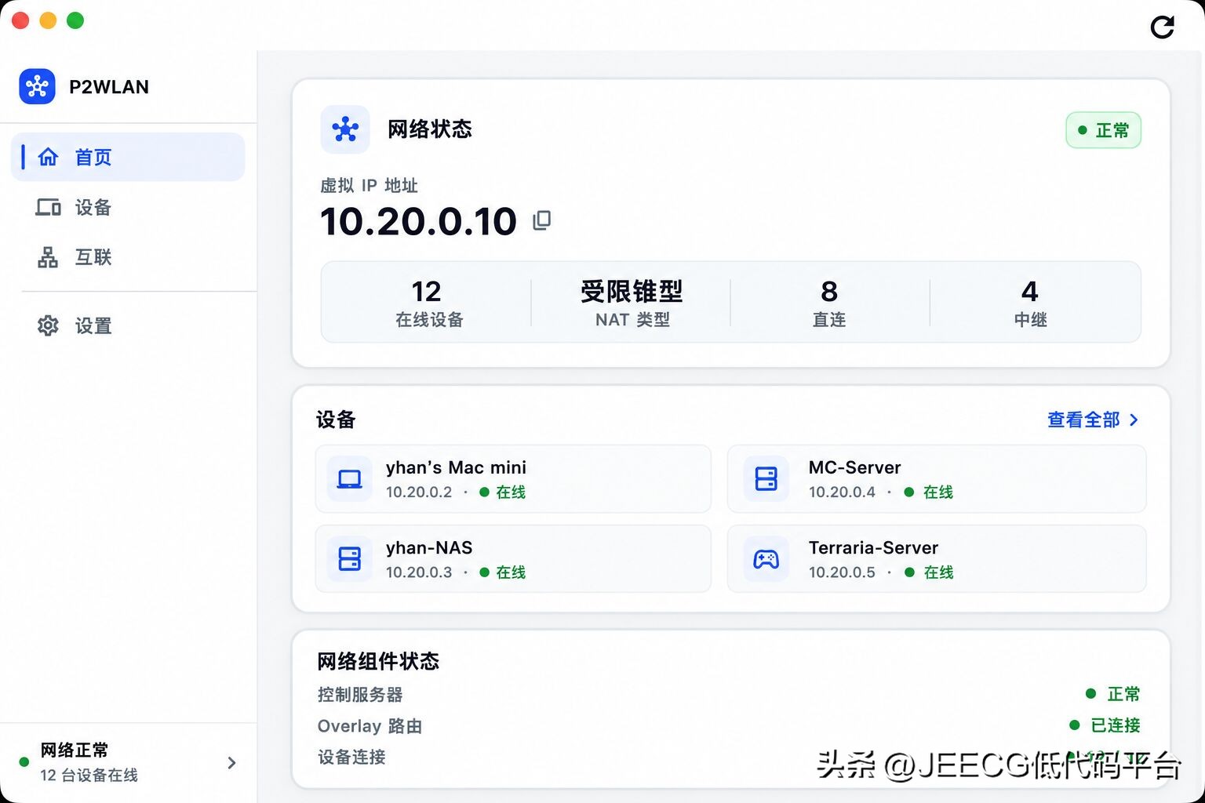Expand the 网络正常 status bar chevron
Viewport: 1205px width, 803px height.
click(231, 763)
